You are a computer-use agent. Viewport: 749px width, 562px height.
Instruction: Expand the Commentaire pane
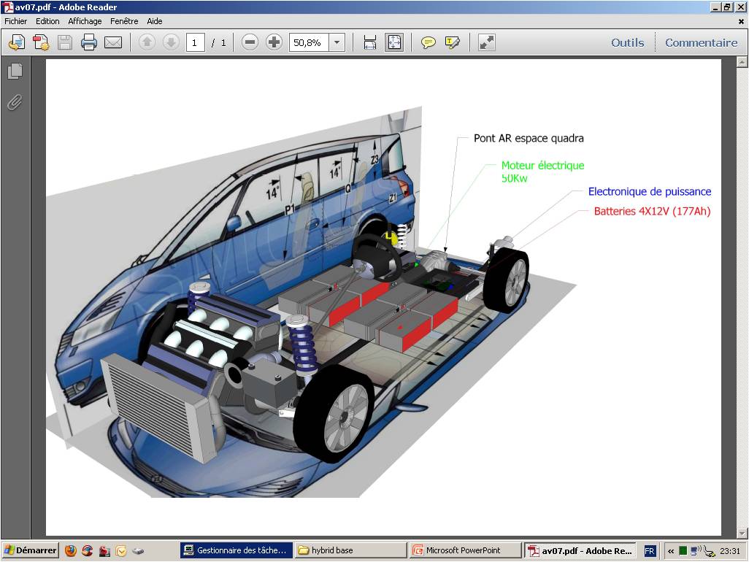[x=701, y=42]
